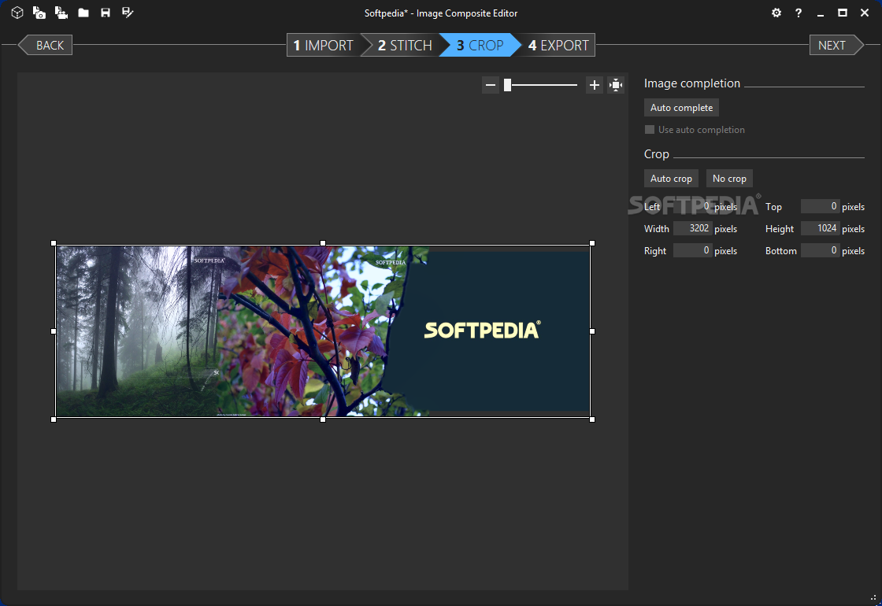Focus the Bottom crop pixels field
The width and height of the screenshot is (882, 606).
(x=820, y=250)
